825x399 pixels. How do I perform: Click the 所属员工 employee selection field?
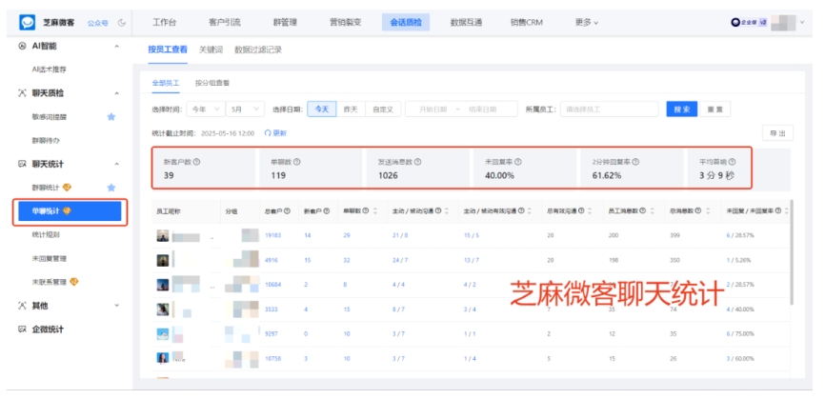(608, 110)
